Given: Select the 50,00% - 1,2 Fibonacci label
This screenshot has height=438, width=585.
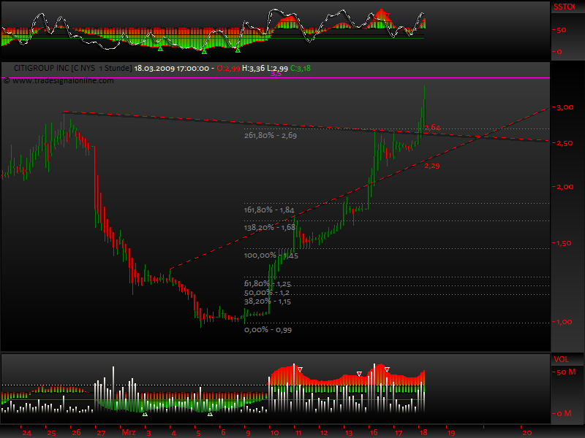Looking at the screenshot, I should click(267, 293).
